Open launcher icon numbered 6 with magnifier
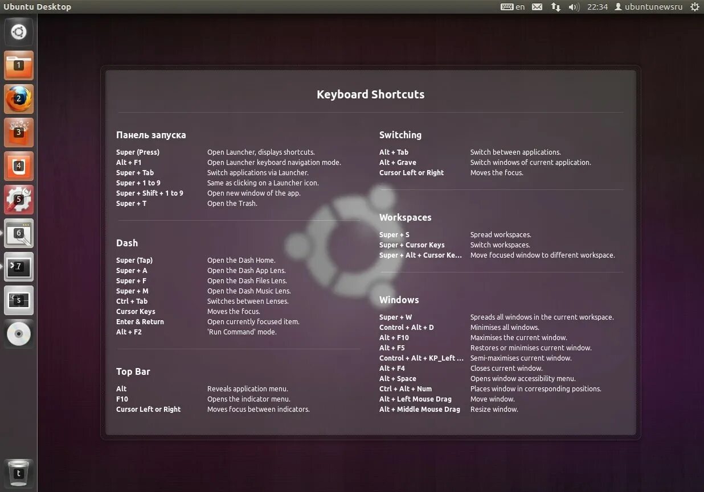The image size is (704, 492). coord(19,233)
